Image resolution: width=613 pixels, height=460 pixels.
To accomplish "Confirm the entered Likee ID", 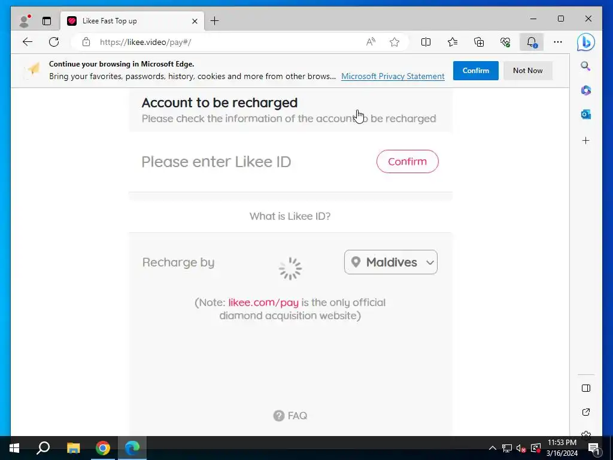I will 407,161.
